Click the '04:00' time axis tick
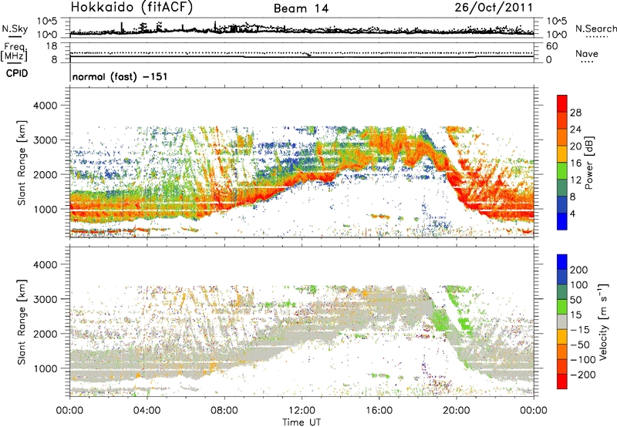Viewport: 617px width, 427px height. pos(147,411)
